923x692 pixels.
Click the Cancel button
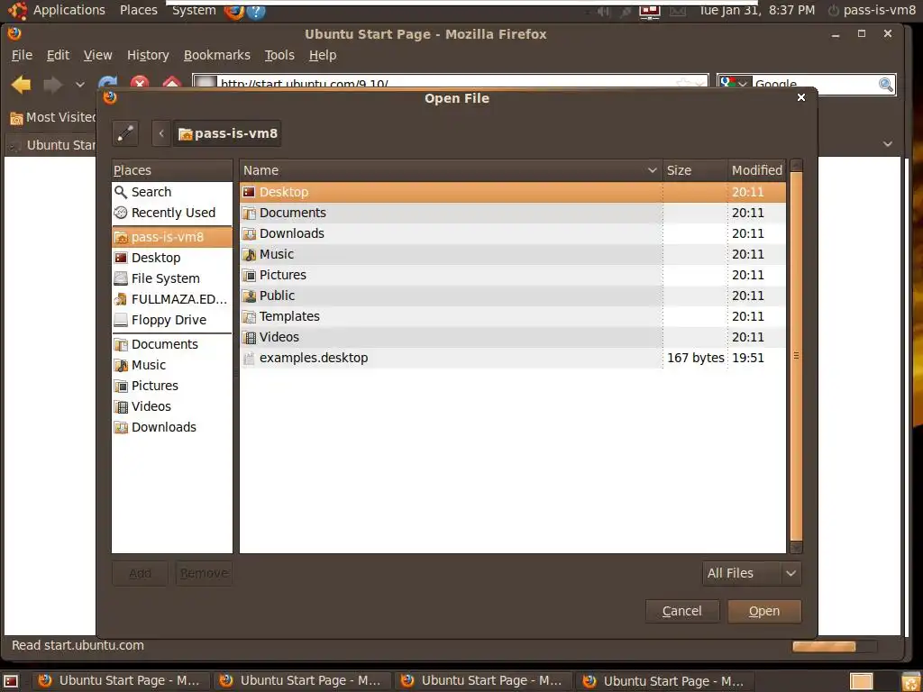click(x=682, y=612)
